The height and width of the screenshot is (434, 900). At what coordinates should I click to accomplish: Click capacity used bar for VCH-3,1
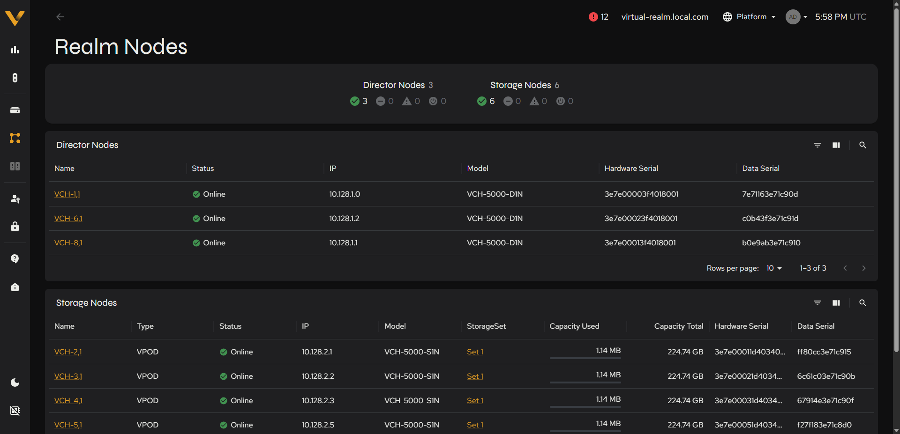tap(585, 383)
